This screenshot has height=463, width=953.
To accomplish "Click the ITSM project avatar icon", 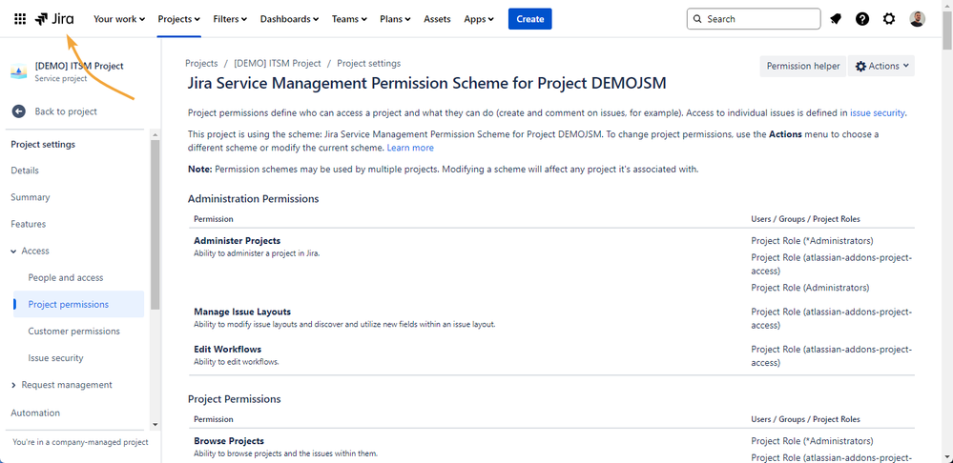I will [x=19, y=71].
